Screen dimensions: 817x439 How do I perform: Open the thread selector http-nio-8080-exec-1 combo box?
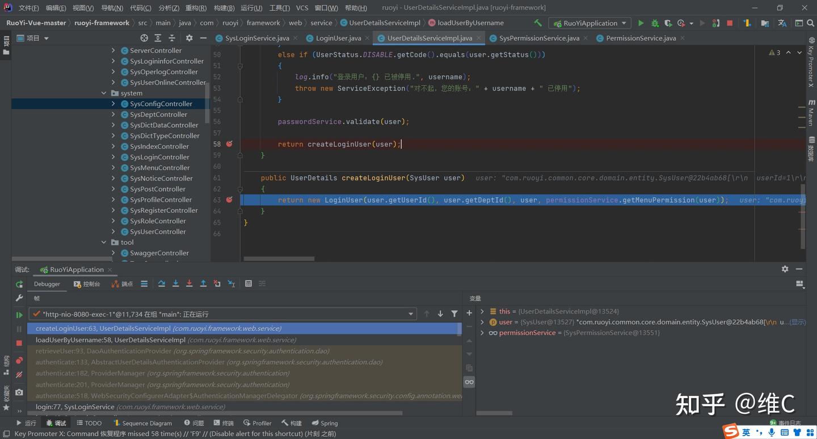coord(223,314)
